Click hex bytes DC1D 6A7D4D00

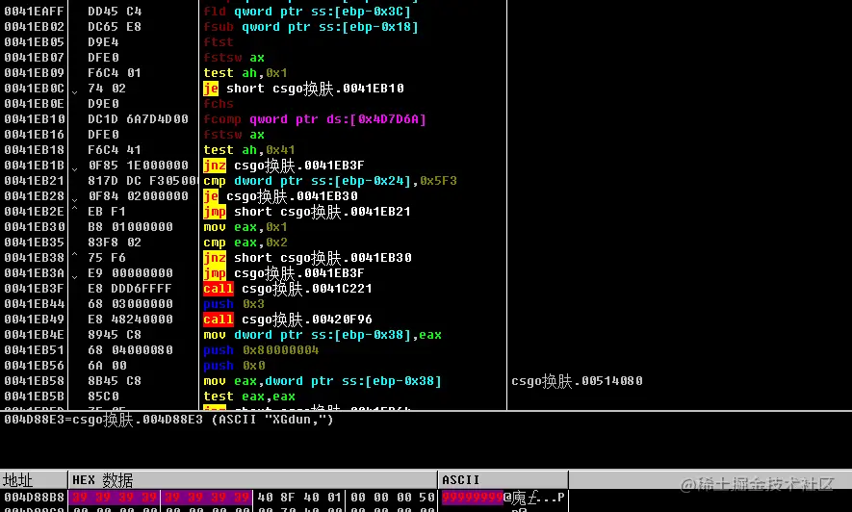(x=138, y=119)
